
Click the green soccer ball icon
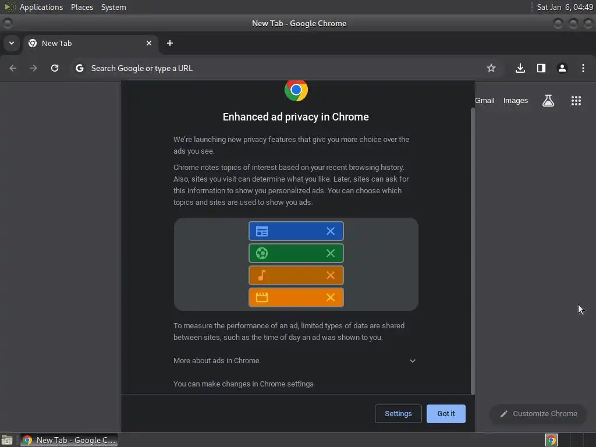click(x=262, y=253)
